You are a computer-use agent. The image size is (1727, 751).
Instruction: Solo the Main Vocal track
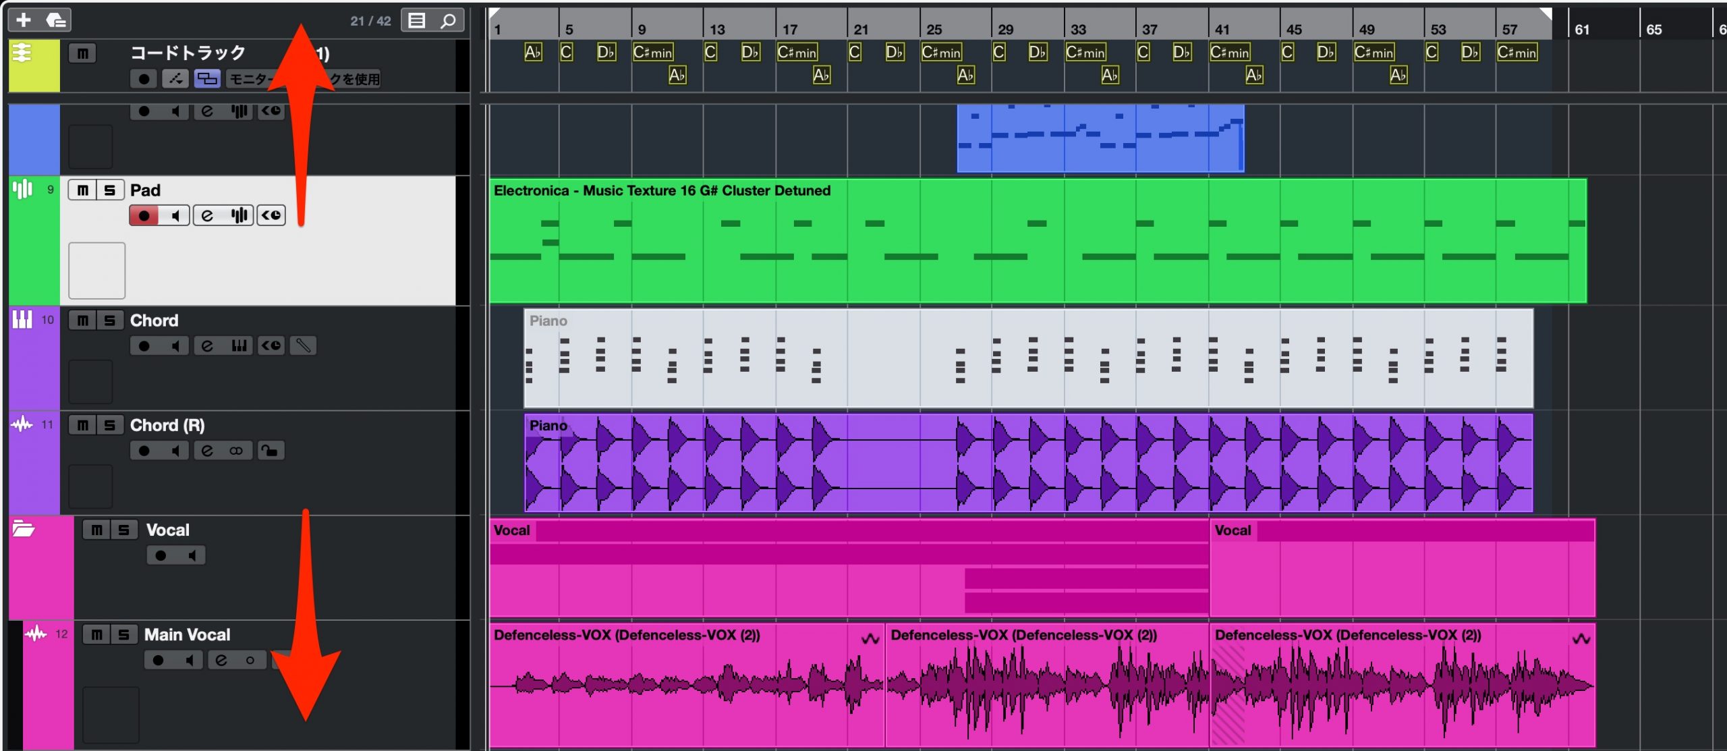coord(124,635)
